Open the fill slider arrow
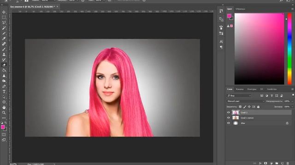 [x=292, y=107]
